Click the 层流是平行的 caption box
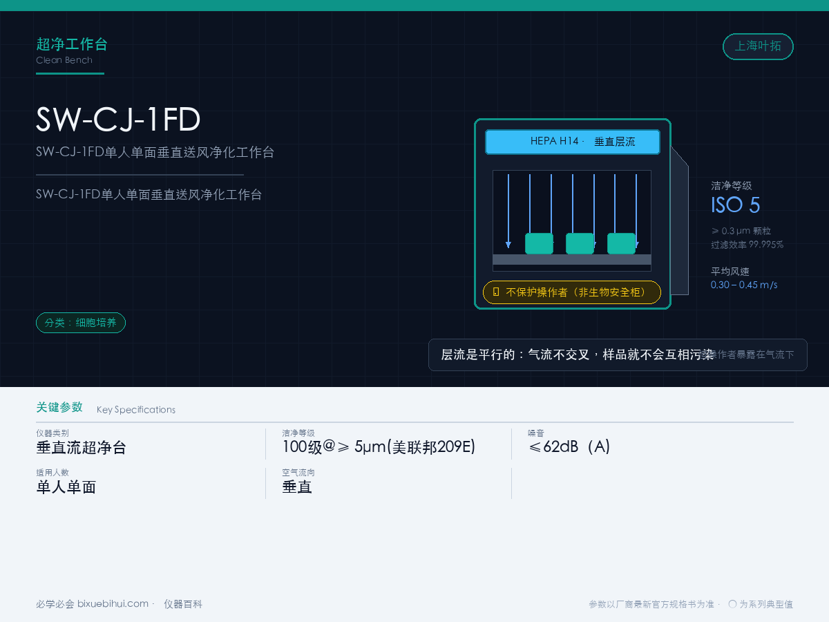 coord(618,355)
